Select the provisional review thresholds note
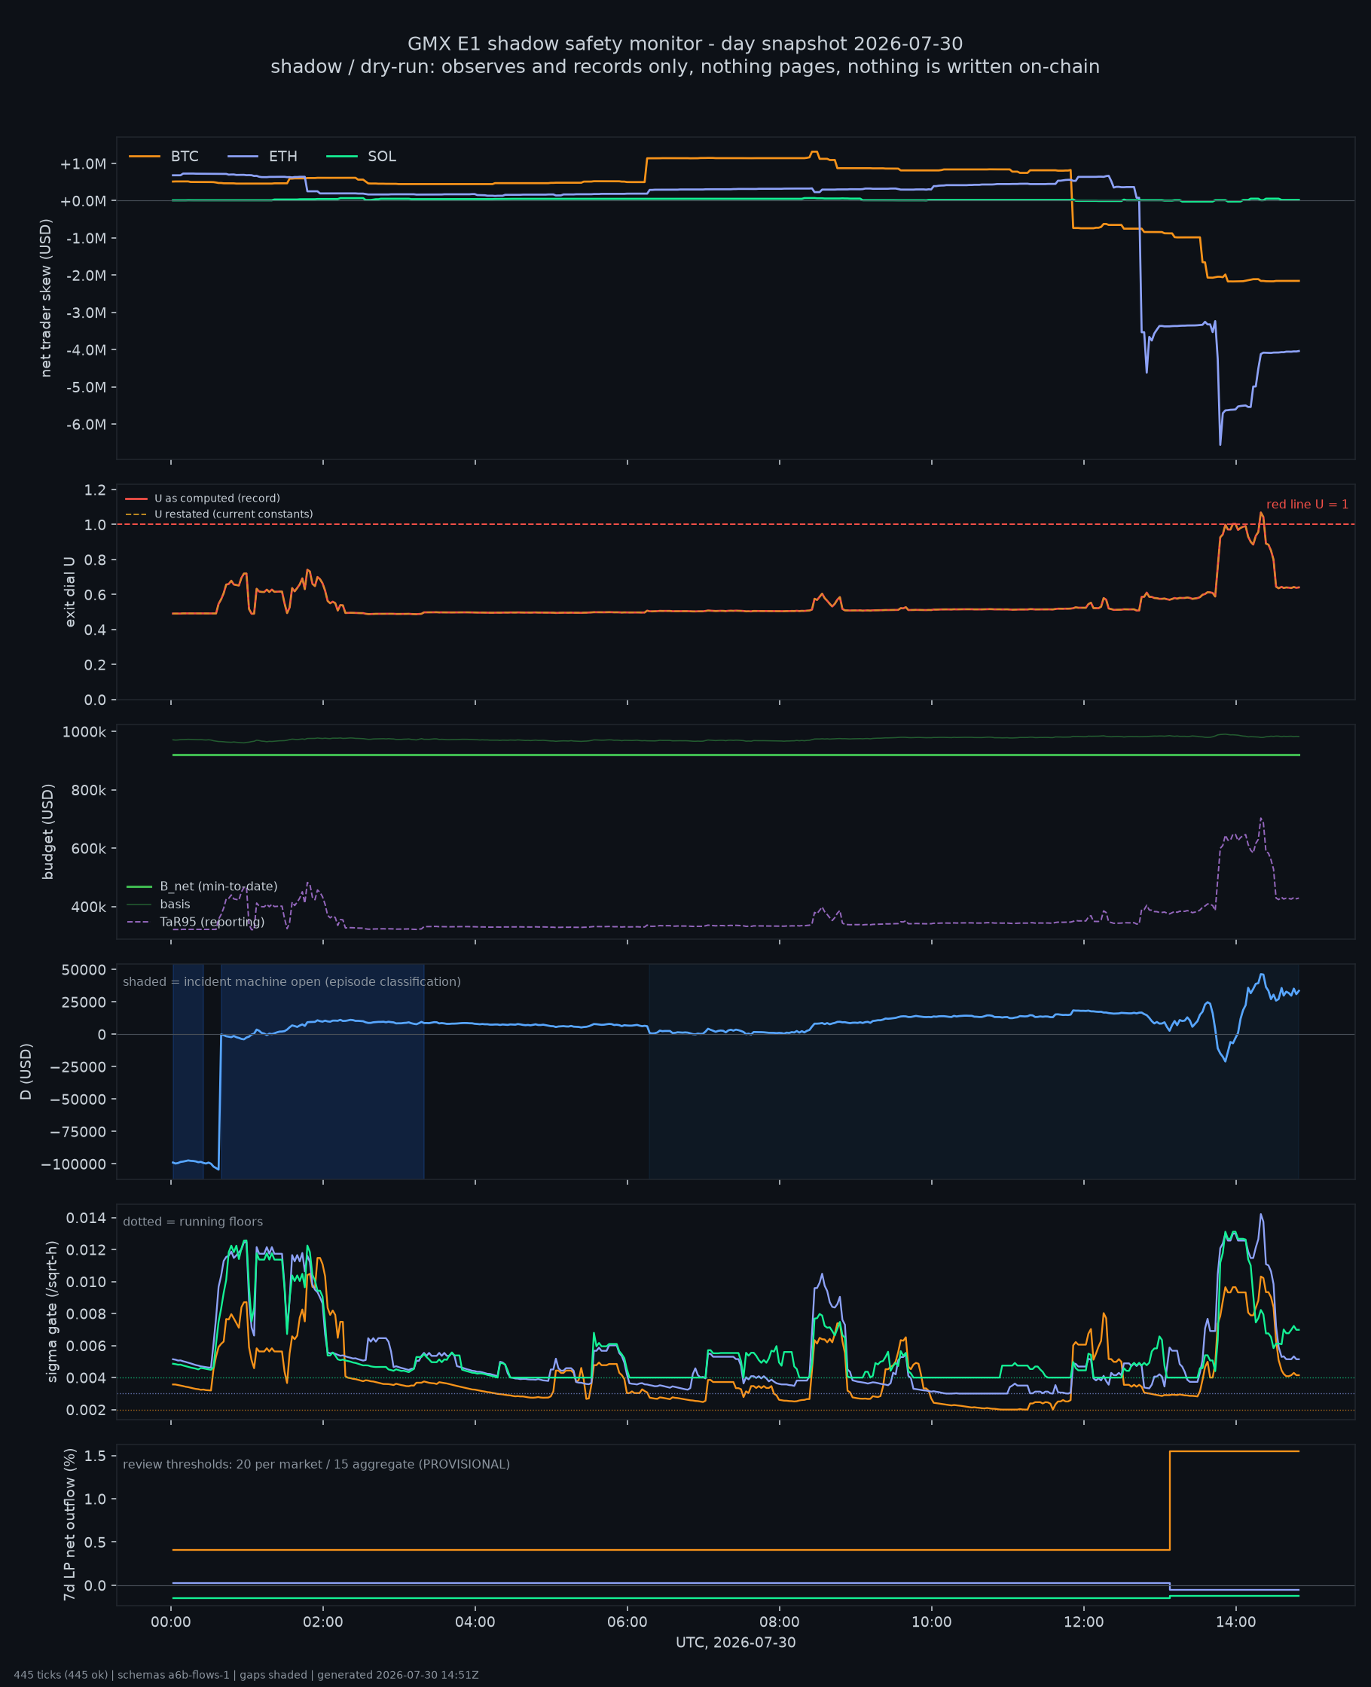Image resolution: width=1371 pixels, height=1687 pixels. 316,1464
